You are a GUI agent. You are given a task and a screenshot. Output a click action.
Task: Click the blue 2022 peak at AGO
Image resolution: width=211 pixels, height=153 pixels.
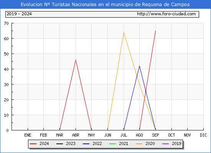[140, 66]
